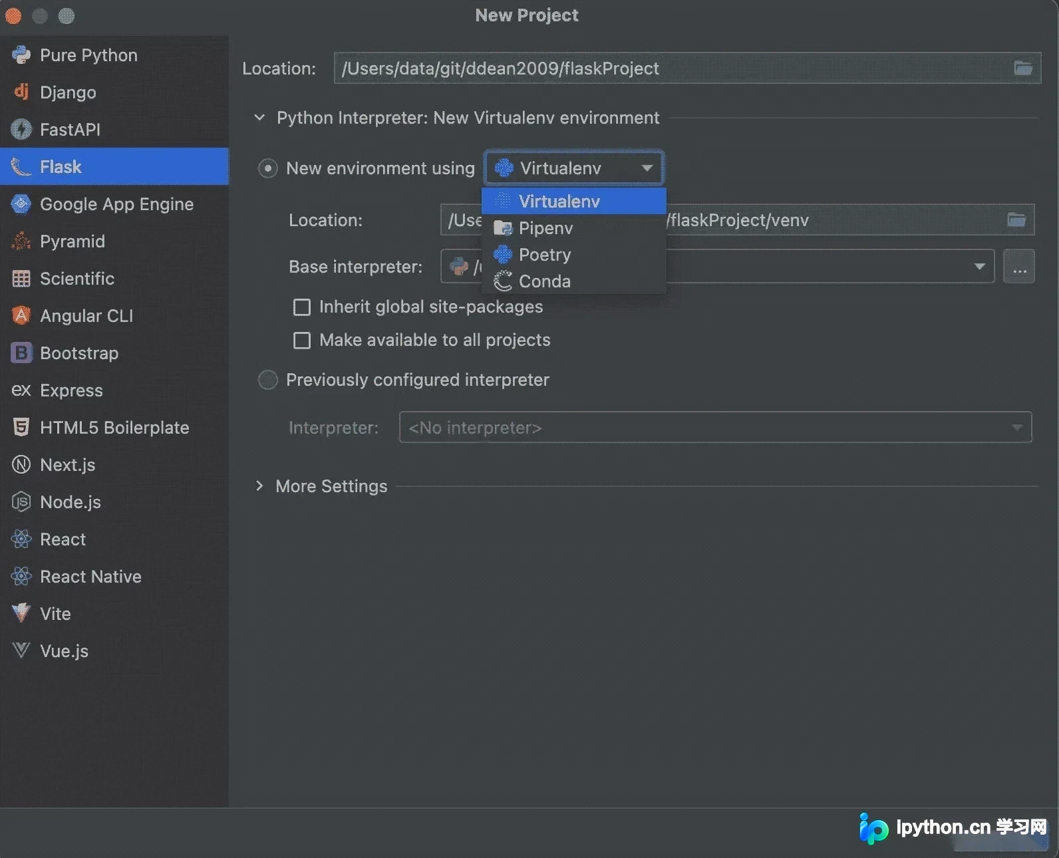Check Make available to all projects
Image resolution: width=1059 pixels, height=858 pixels.
(x=302, y=341)
